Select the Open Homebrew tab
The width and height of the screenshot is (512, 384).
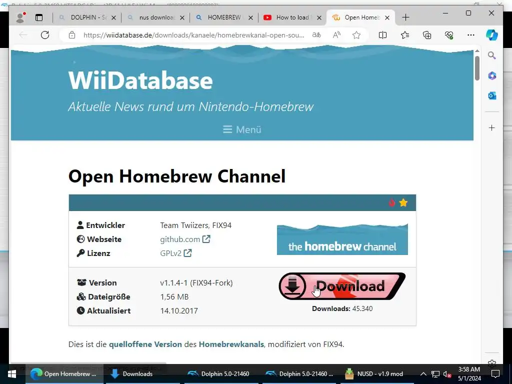[361, 17]
